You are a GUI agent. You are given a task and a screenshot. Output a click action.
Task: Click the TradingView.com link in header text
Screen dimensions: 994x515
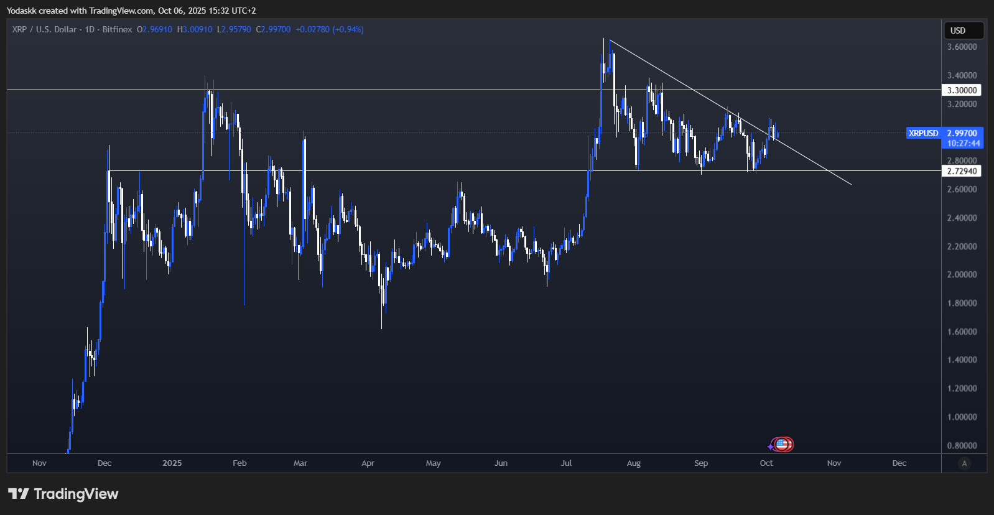121,11
